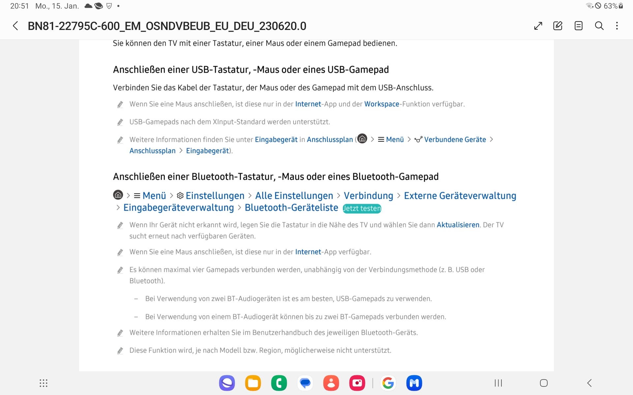Open the app drawer grid icon
Viewport: 633px width, 395px height.
44,383
